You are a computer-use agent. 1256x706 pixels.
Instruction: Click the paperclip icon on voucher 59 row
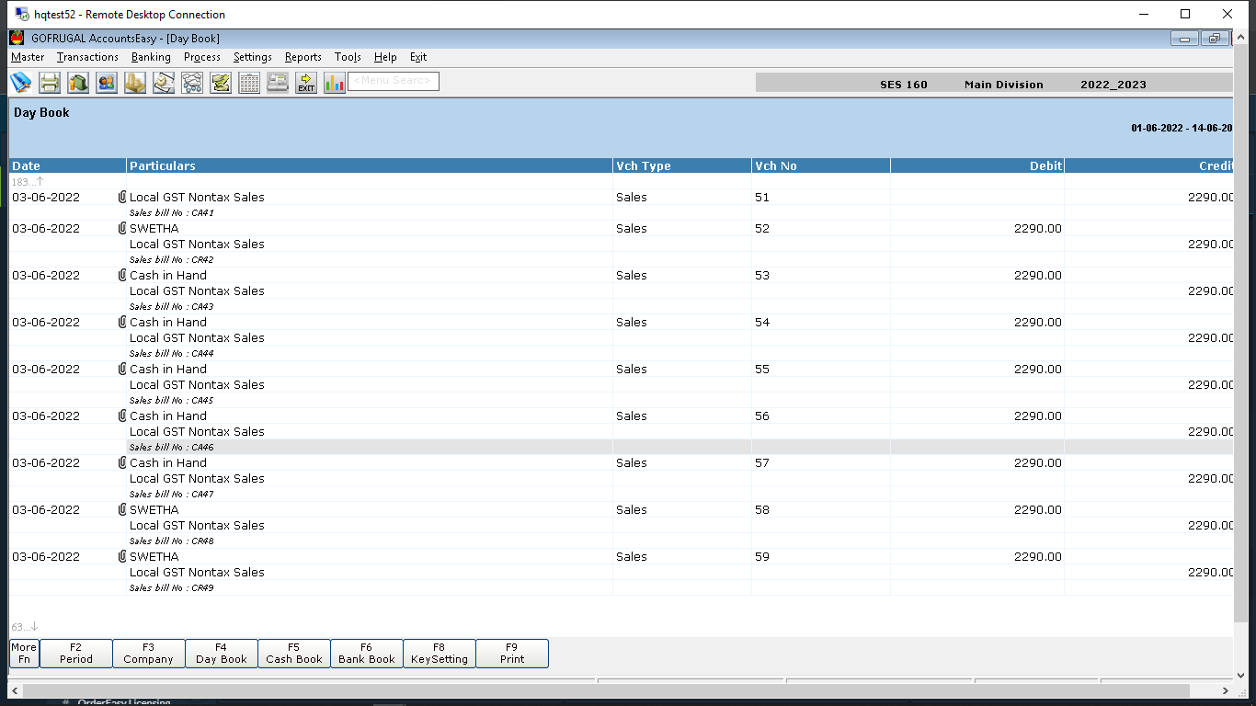122,556
